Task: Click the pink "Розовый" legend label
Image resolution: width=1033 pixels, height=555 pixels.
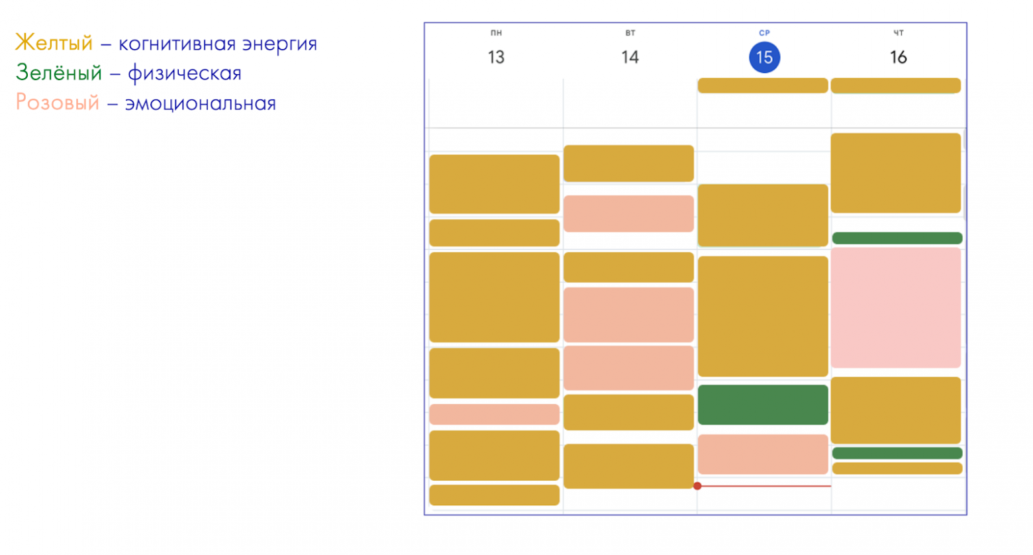Action: click(57, 103)
